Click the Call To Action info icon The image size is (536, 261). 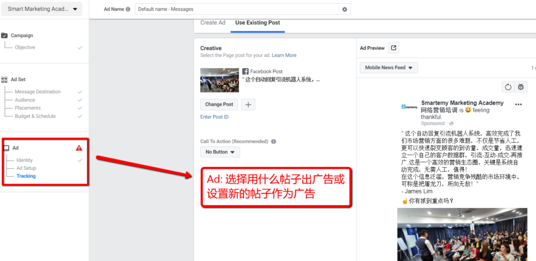coord(273,141)
